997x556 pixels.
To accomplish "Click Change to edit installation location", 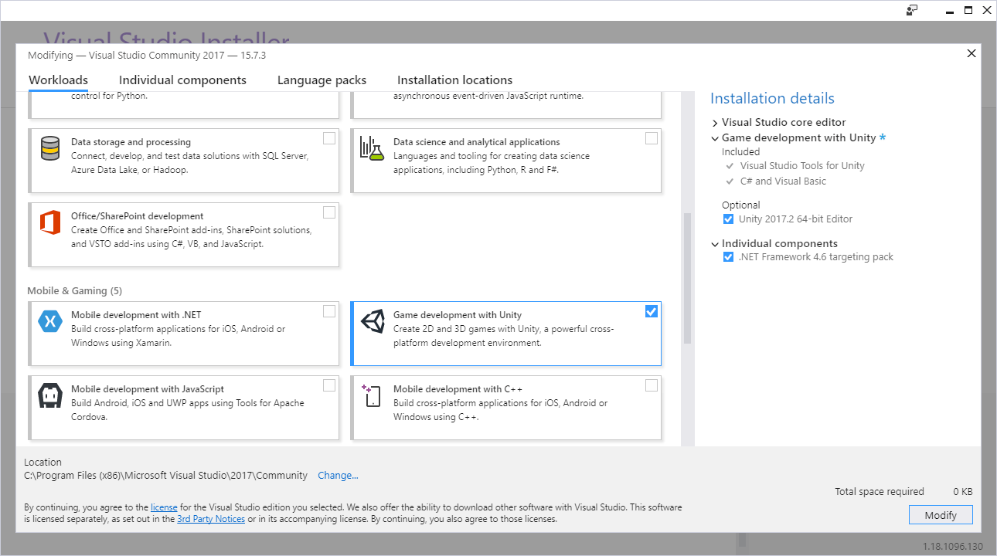I will pos(338,475).
